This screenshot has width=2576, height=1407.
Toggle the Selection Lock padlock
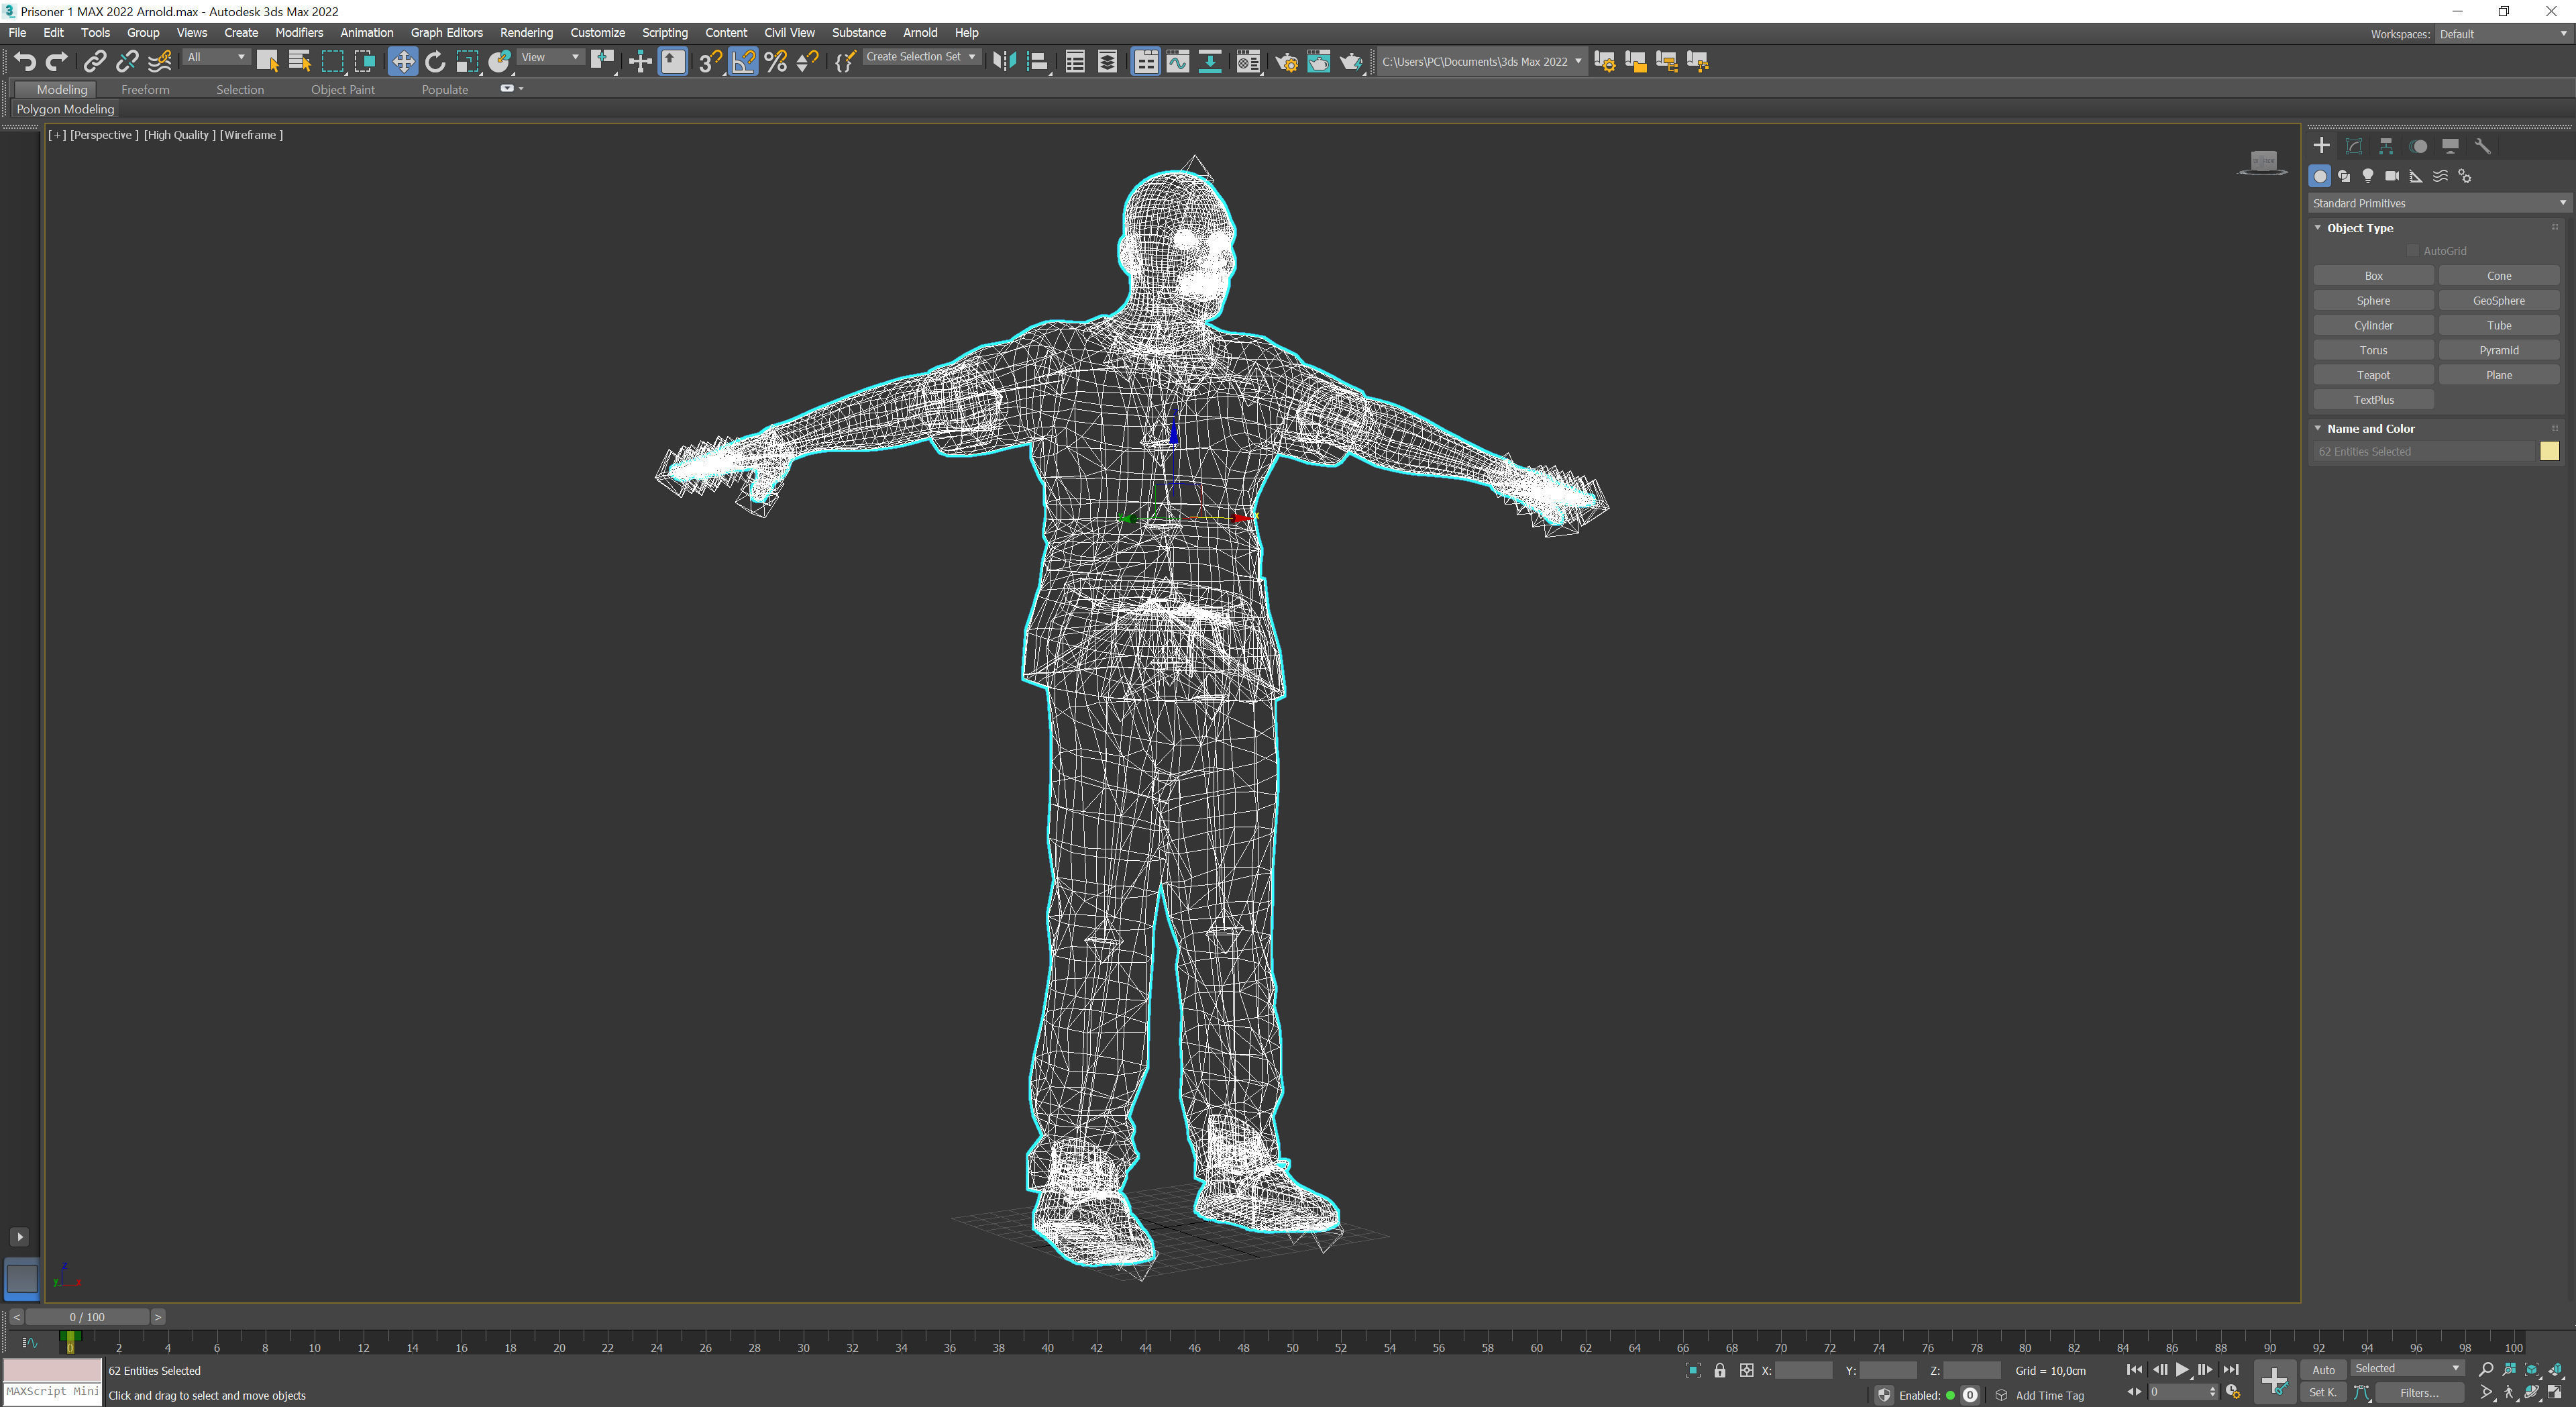click(x=1720, y=1371)
